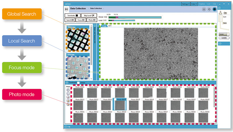
Task: Switch to the FFT tab
Action: click(x=110, y=26)
